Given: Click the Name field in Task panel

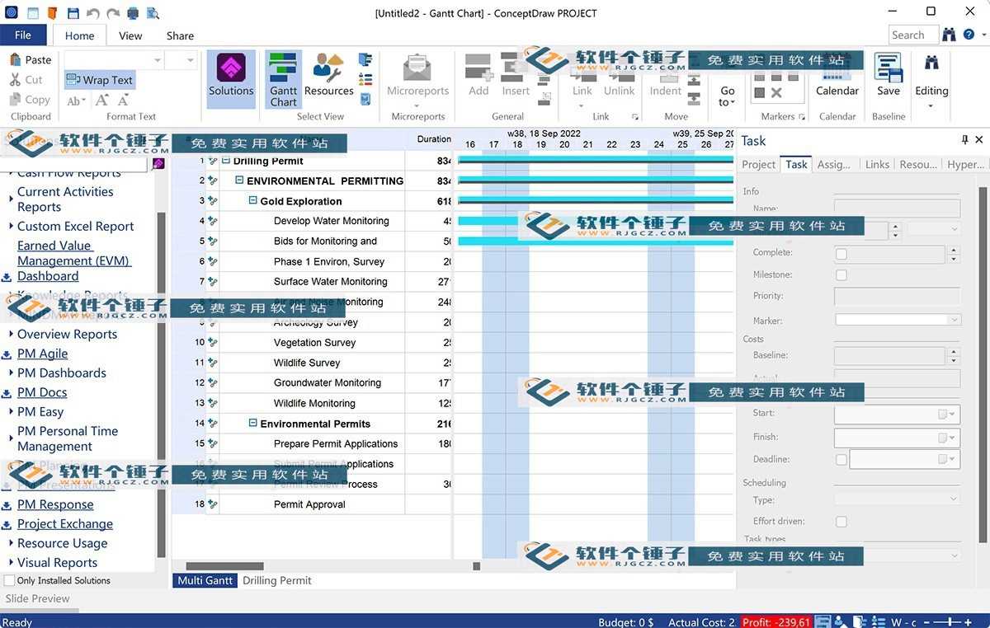Looking at the screenshot, I should (x=898, y=209).
